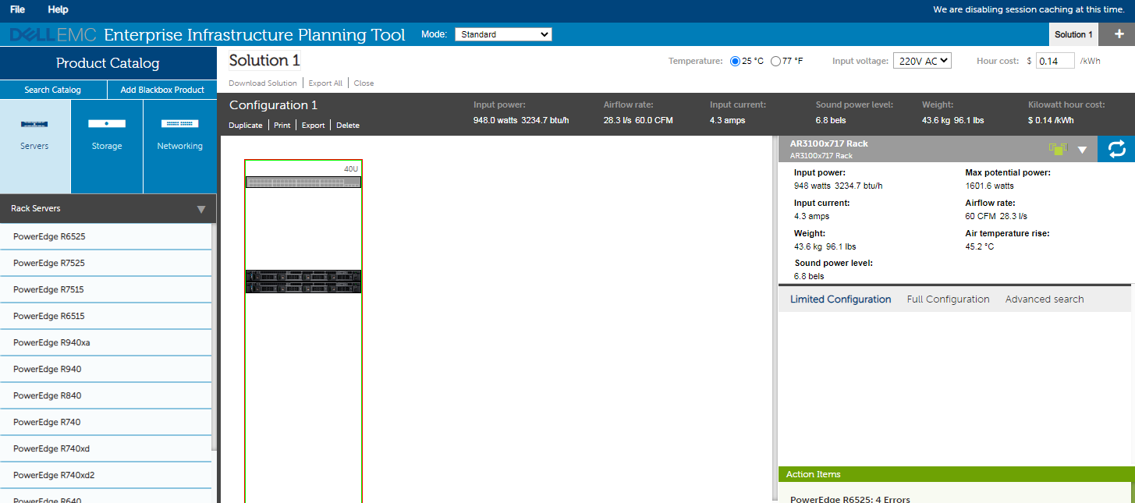
Task: Select 25 °C temperature option
Action: tap(735, 61)
